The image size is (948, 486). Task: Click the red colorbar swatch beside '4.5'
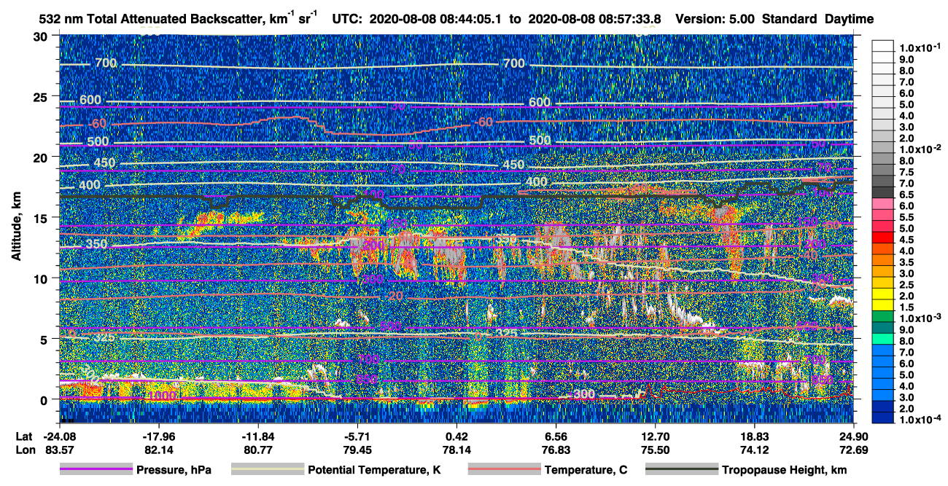(883, 238)
